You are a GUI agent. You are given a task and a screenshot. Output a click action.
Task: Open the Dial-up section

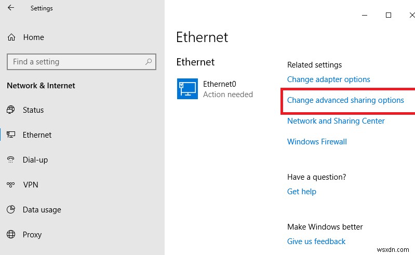(35, 160)
